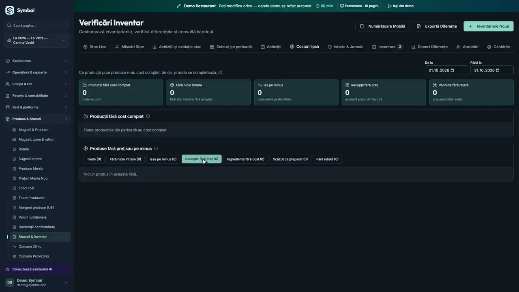Click the Alergeni produse (UE) icon

pos(15,208)
